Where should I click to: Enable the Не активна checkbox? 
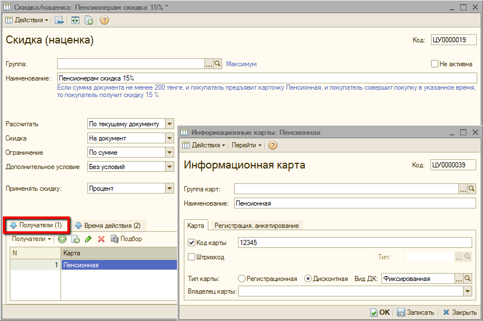[434, 64]
